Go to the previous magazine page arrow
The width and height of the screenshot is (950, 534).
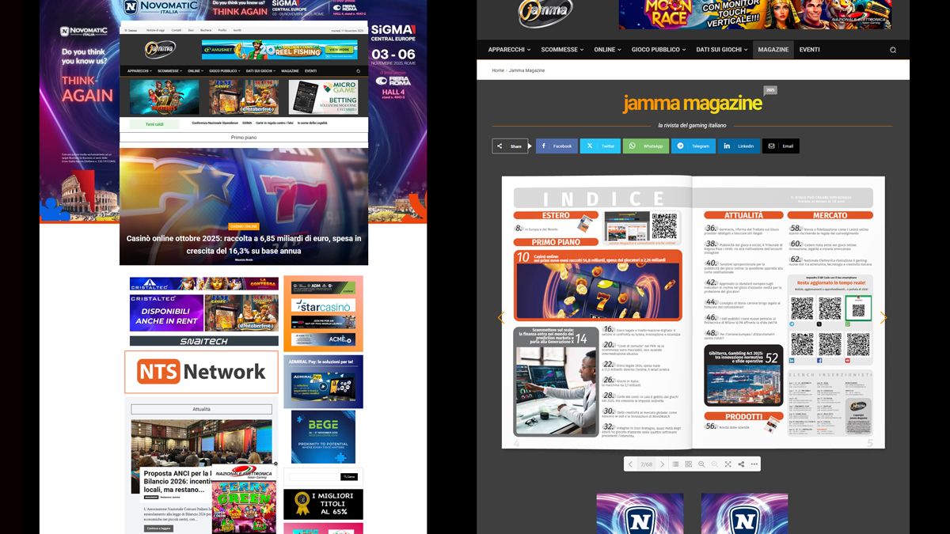click(500, 318)
